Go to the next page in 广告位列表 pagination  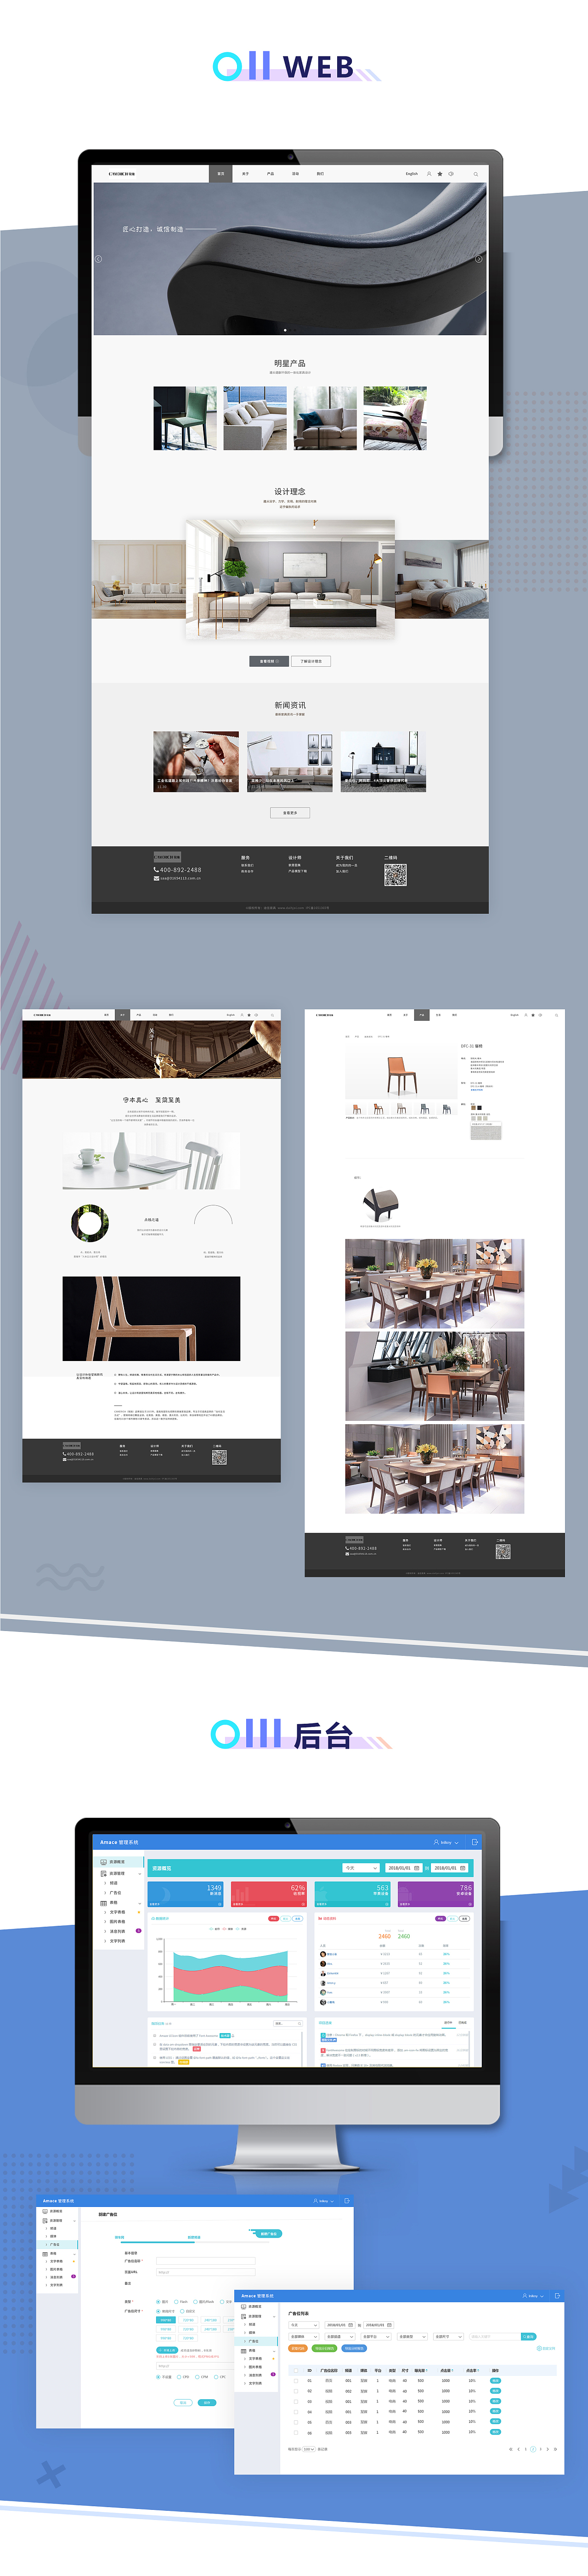[548, 2449]
